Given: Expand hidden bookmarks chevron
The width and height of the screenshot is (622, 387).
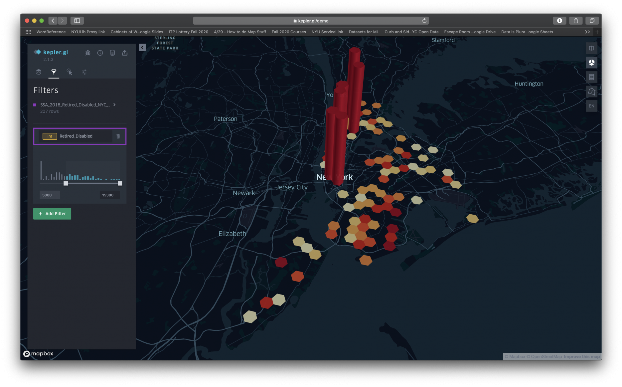Looking at the screenshot, I should coord(587,32).
